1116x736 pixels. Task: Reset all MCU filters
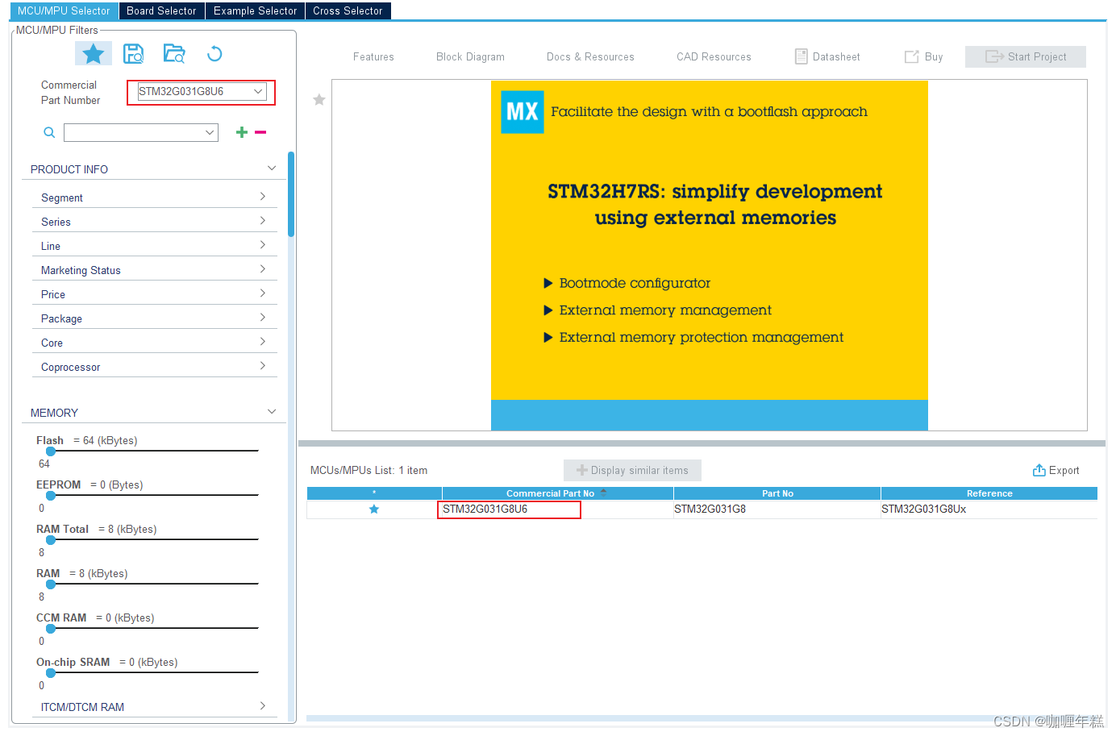[x=214, y=54]
